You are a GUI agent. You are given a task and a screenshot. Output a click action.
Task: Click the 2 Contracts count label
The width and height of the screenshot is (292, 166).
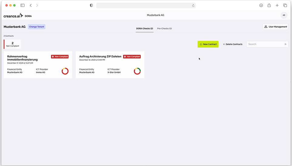8,36
